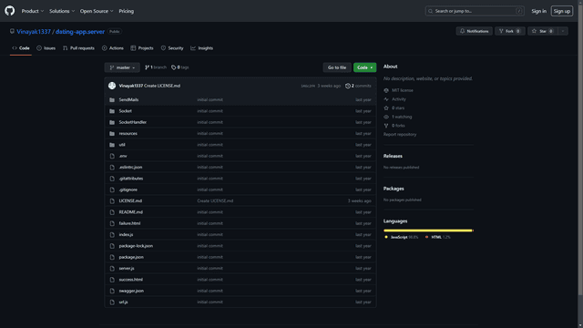Click the file icon beside server.js
Screen dimensions: 583x328
[112, 268]
